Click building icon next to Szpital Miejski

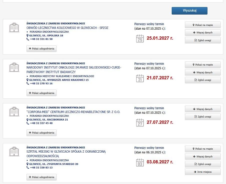14,151
